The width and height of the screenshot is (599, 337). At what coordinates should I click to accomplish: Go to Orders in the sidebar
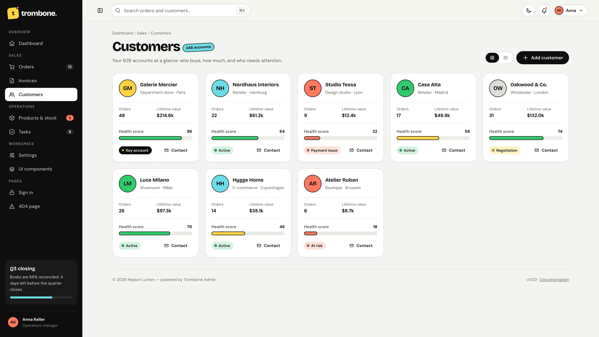[x=41, y=67]
